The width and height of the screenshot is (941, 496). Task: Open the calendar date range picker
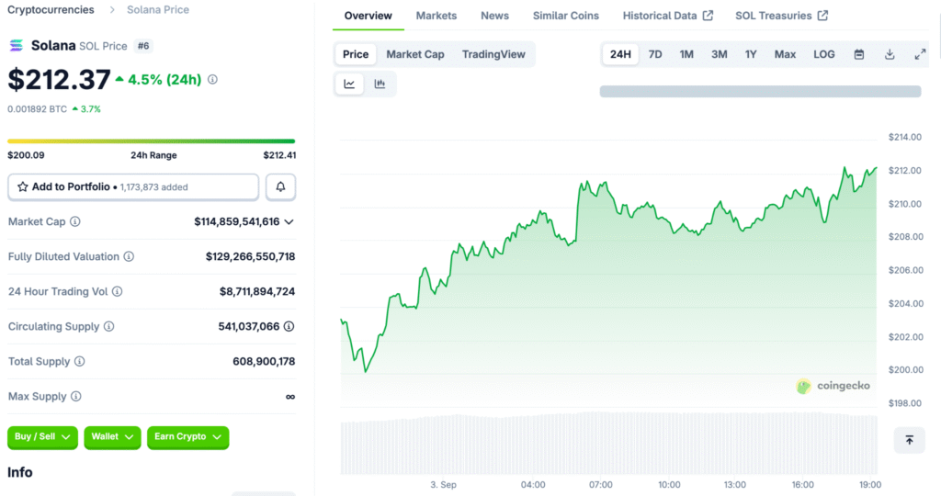coord(859,54)
